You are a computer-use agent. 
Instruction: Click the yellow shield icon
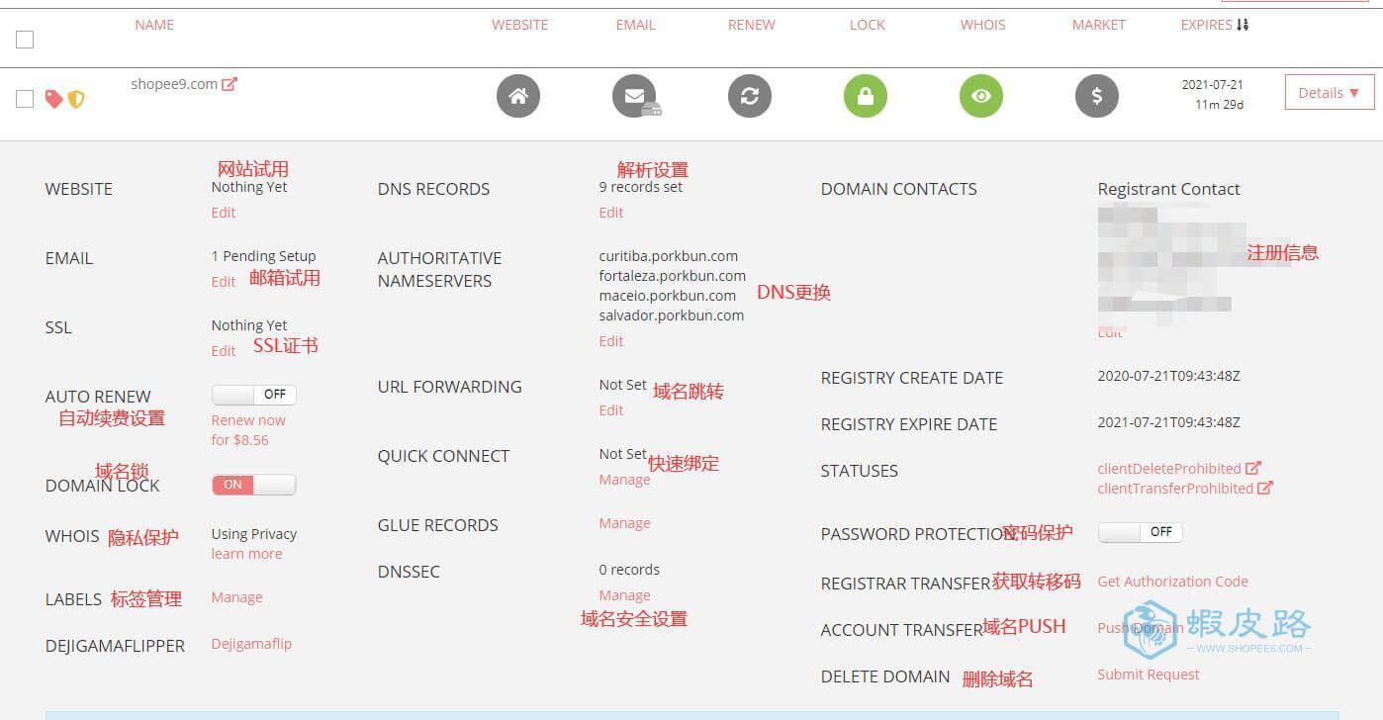tap(76, 99)
